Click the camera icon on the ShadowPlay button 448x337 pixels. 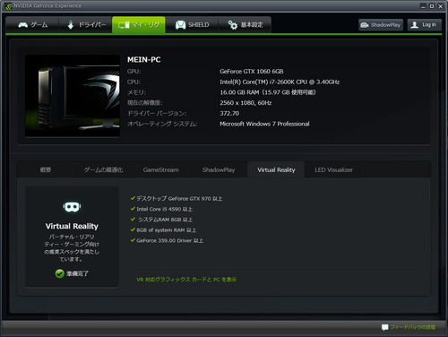click(365, 25)
